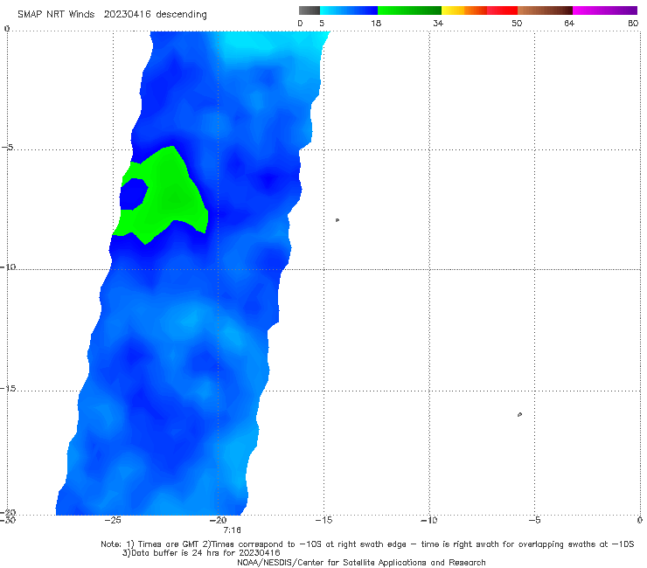The width and height of the screenshot is (647, 568).
Task: Click the 'Note: 1) Times are GMT' line
Action: pyautogui.click(x=367, y=544)
